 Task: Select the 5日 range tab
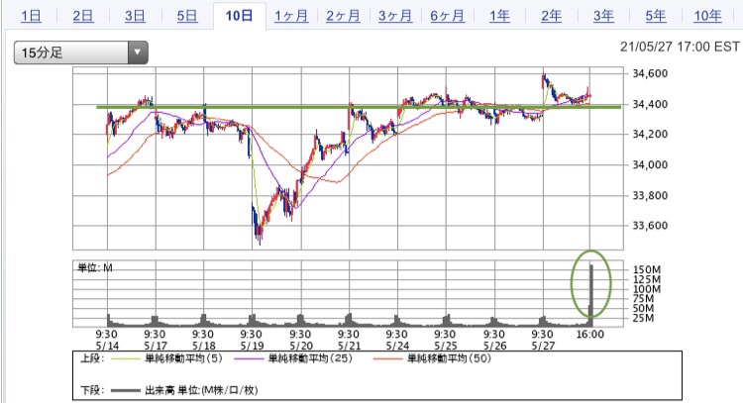click(187, 16)
